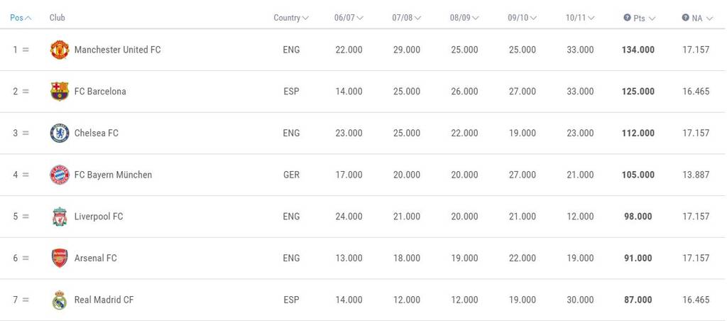The height and width of the screenshot is (321, 727).
Task: Open the Manchester United FC club link
Action: coord(117,50)
